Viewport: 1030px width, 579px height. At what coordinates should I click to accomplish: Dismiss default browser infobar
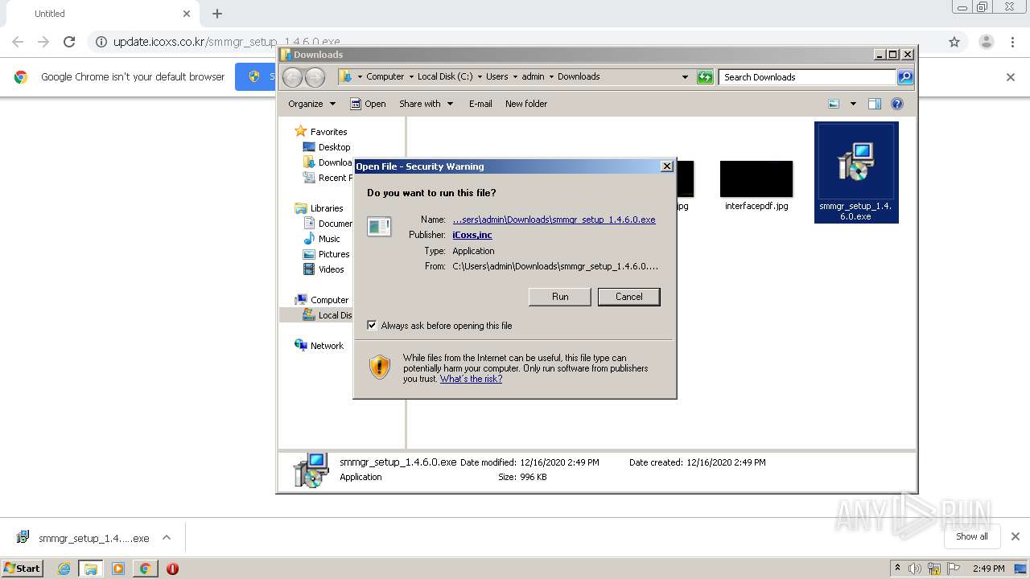1011,77
